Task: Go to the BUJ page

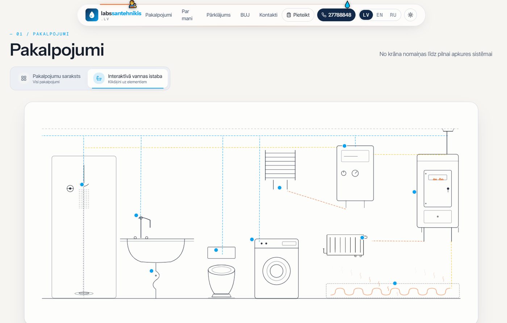Action: click(245, 15)
